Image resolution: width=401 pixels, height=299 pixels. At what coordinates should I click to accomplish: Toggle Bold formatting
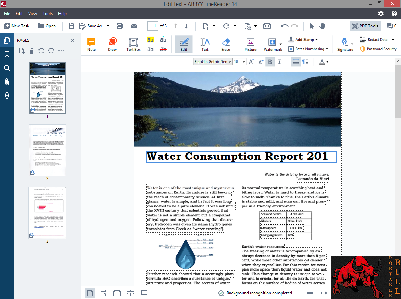pos(270,62)
